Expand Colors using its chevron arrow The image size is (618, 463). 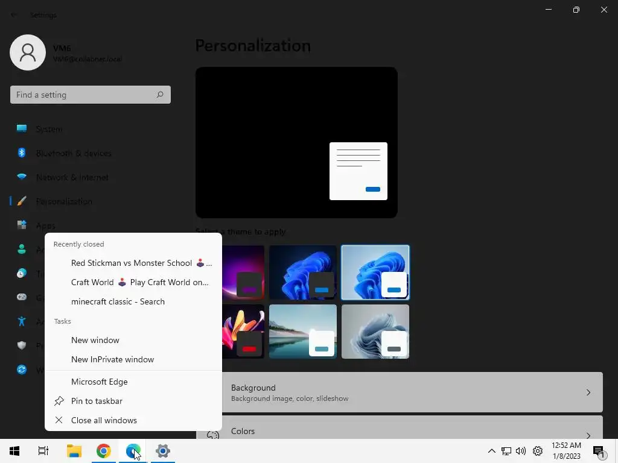[x=588, y=435]
